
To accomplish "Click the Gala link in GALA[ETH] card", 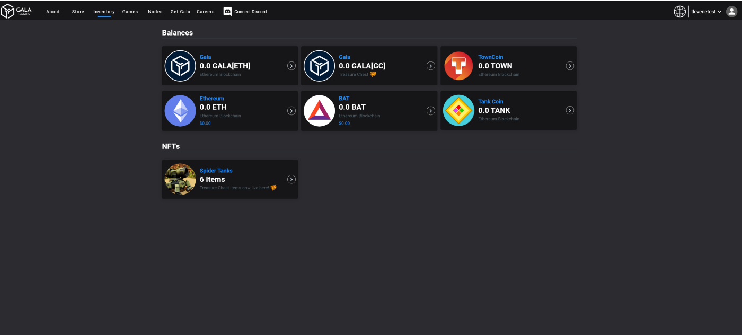I will (x=205, y=57).
